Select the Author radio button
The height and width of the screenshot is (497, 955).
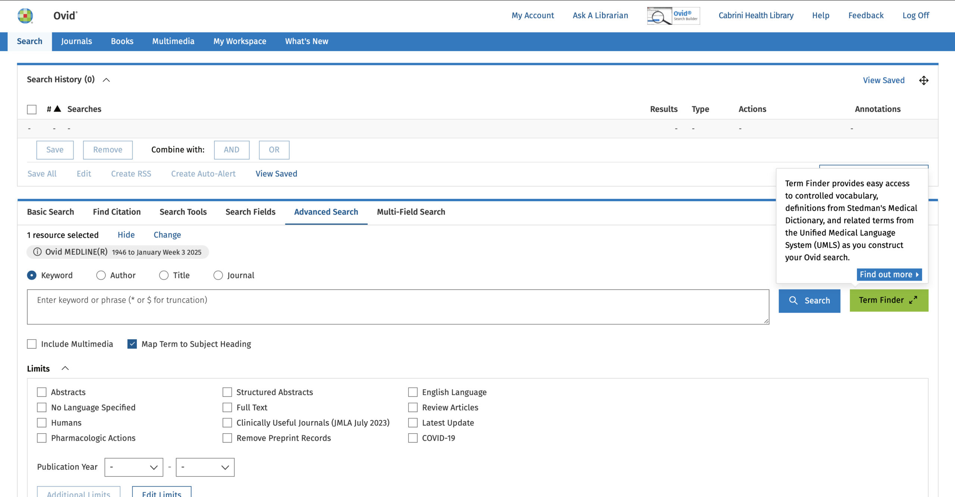click(101, 275)
